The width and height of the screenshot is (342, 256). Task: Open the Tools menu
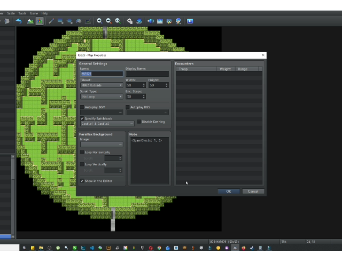(x=22, y=13)
